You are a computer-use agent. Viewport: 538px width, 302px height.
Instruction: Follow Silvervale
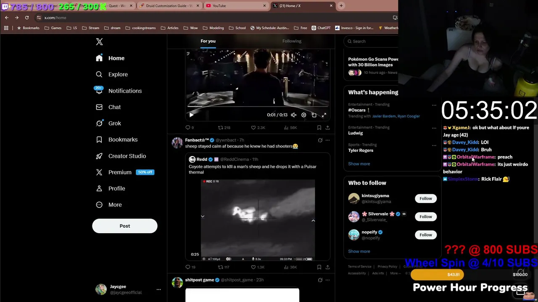pyautogui.click(x=426, y=216)
